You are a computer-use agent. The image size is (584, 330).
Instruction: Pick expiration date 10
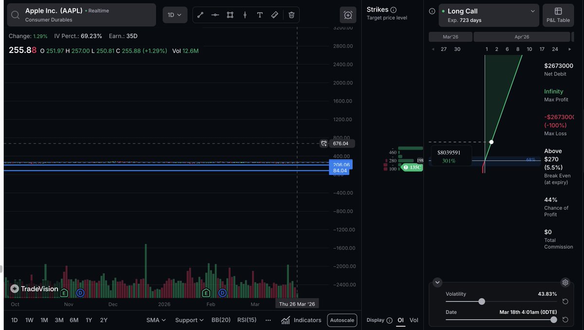(529, 49)
